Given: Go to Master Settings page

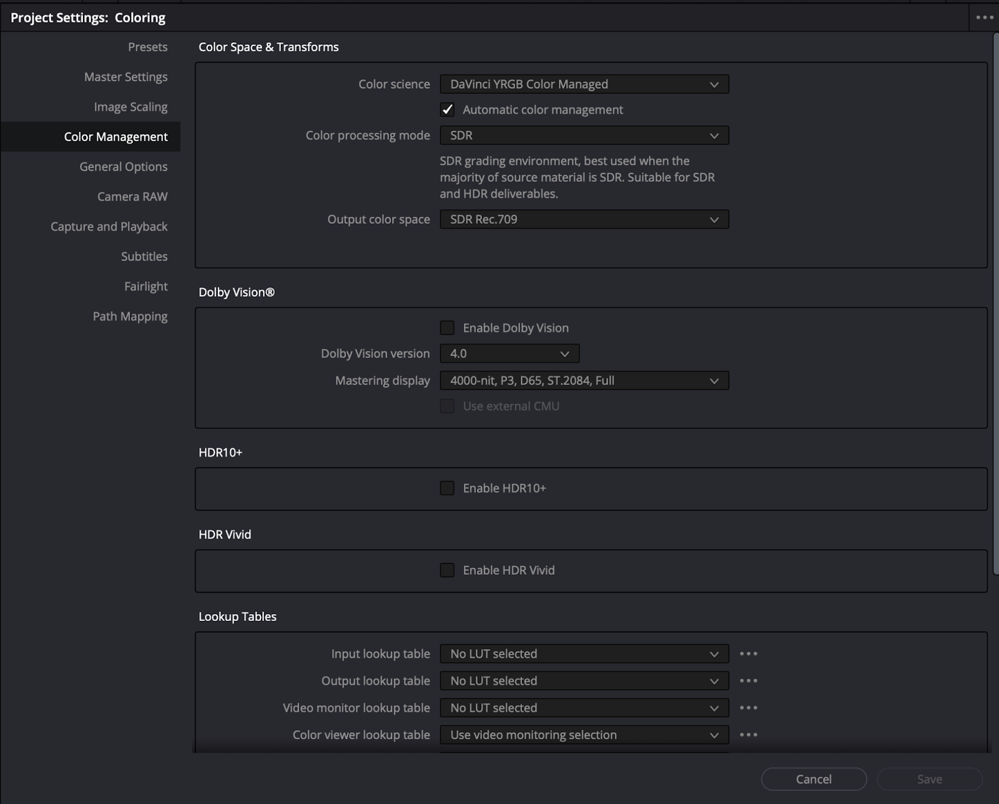Looking at the screenshot, I should [x=126, y=77].
